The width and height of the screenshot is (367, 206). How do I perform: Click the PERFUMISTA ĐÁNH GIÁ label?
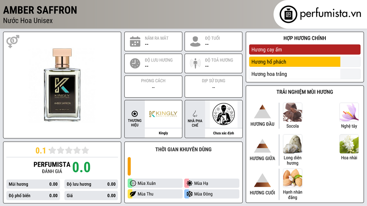click(52, 167)
